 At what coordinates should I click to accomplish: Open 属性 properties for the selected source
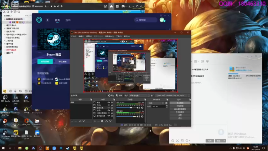point(111,96)
